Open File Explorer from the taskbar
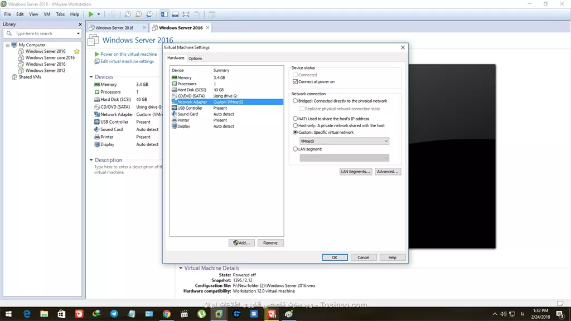571x321 pixels. pos(44,314)
